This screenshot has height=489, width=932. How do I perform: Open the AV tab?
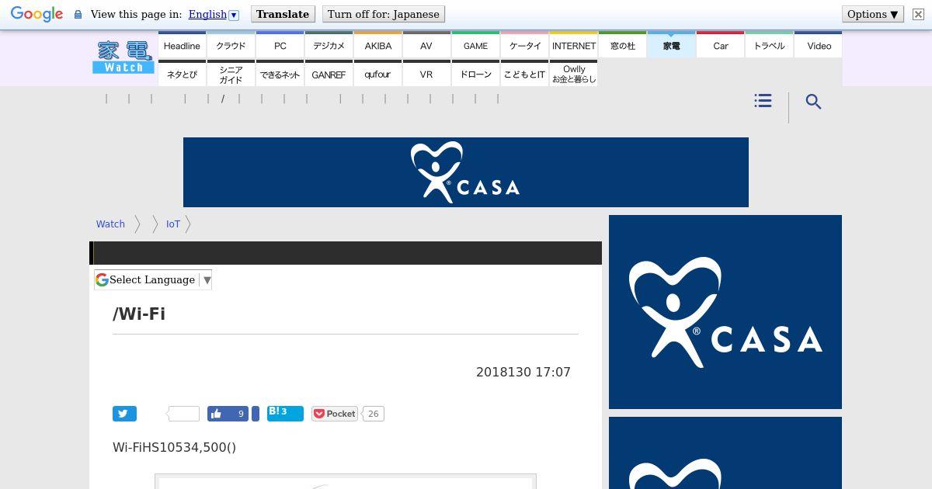[426, 45]
